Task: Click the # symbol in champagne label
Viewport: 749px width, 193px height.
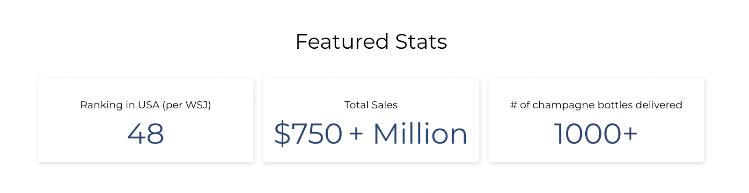Action: click(514, 105)
